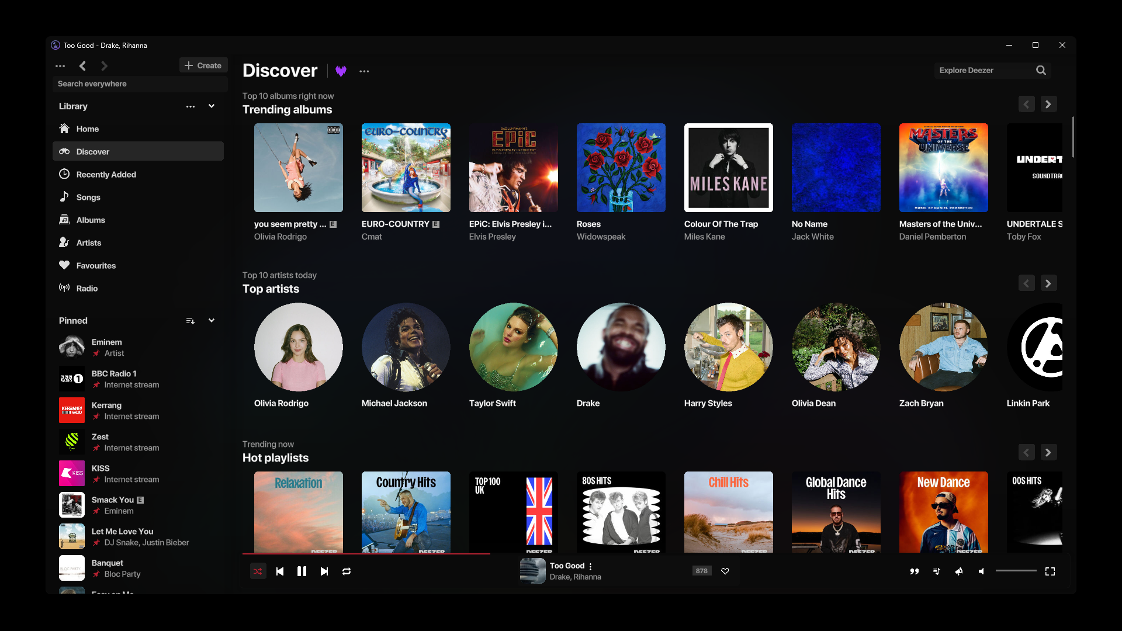Image resolution: width=1122 pixels, height=631 pixels.
Task: Collapse the Library section
Action: click(x=212, y=106)
